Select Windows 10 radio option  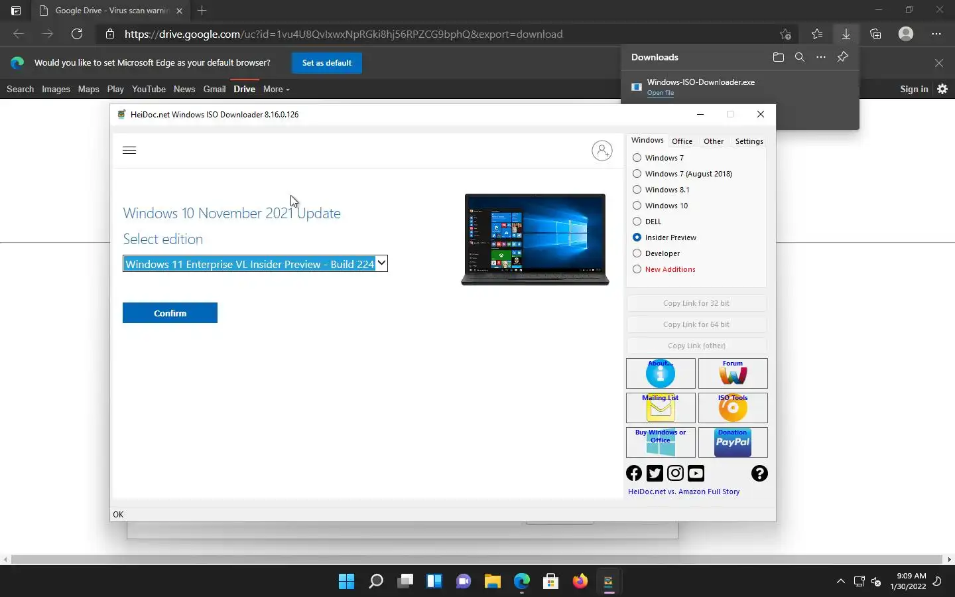[661, 206]
